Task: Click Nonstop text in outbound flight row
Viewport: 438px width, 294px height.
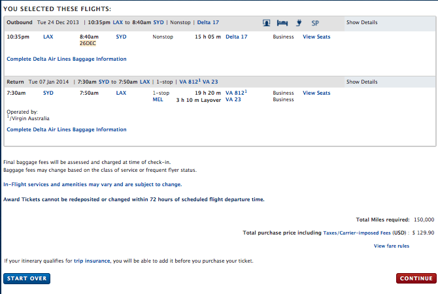Action: (x=163, y=37)
